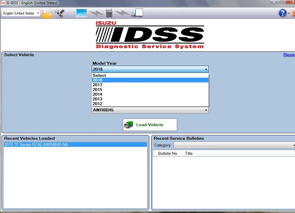Select 2017 in the Model Year list
Screen dimensions: 295x213
[x=150, y=85]
